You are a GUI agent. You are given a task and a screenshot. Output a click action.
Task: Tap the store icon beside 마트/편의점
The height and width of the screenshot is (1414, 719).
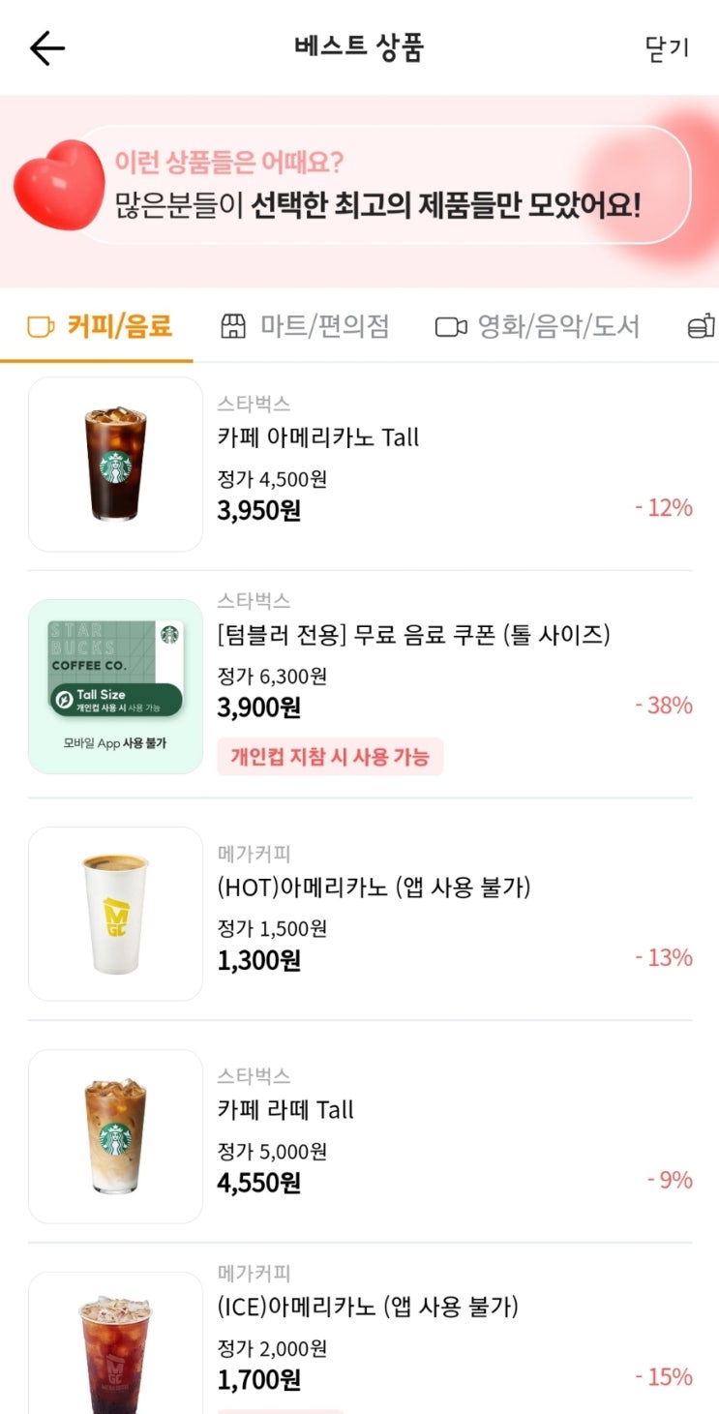click(x=233, y=327)
